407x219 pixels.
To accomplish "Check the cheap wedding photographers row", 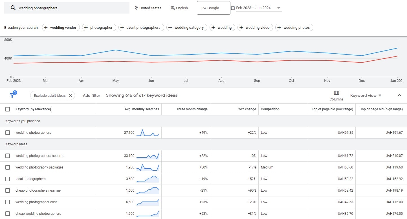I will click(8, 214).
